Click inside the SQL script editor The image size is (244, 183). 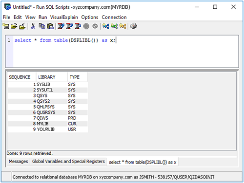point(125,51)
